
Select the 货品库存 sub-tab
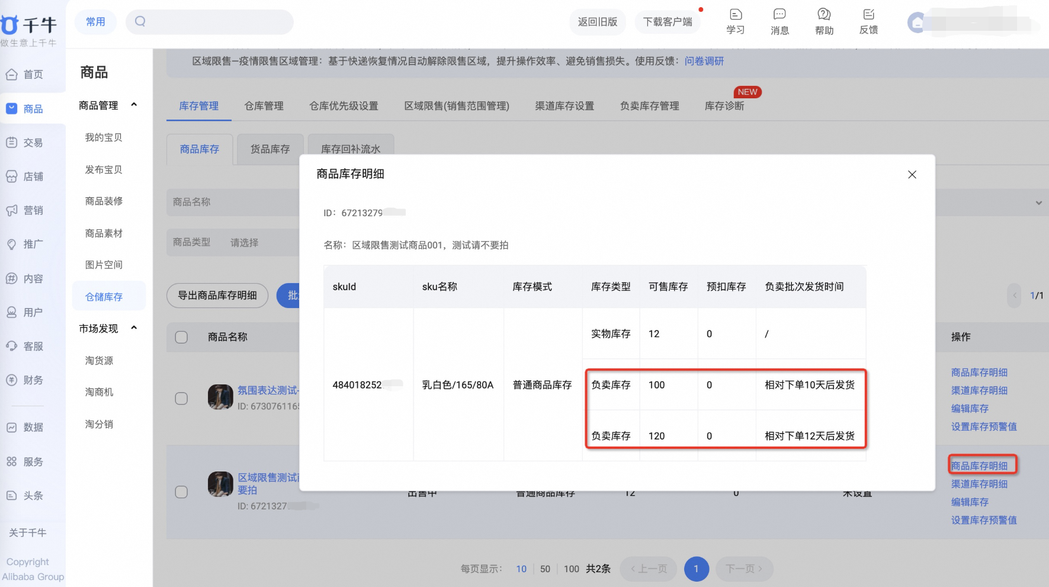point(270,149)
